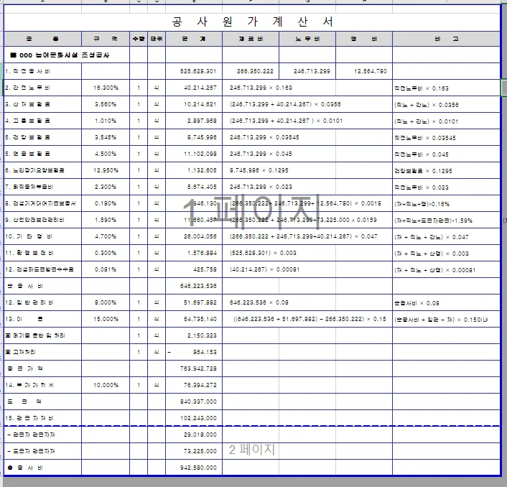
Task: Click the 공종 column header cell
Action: tap(42, 39)
